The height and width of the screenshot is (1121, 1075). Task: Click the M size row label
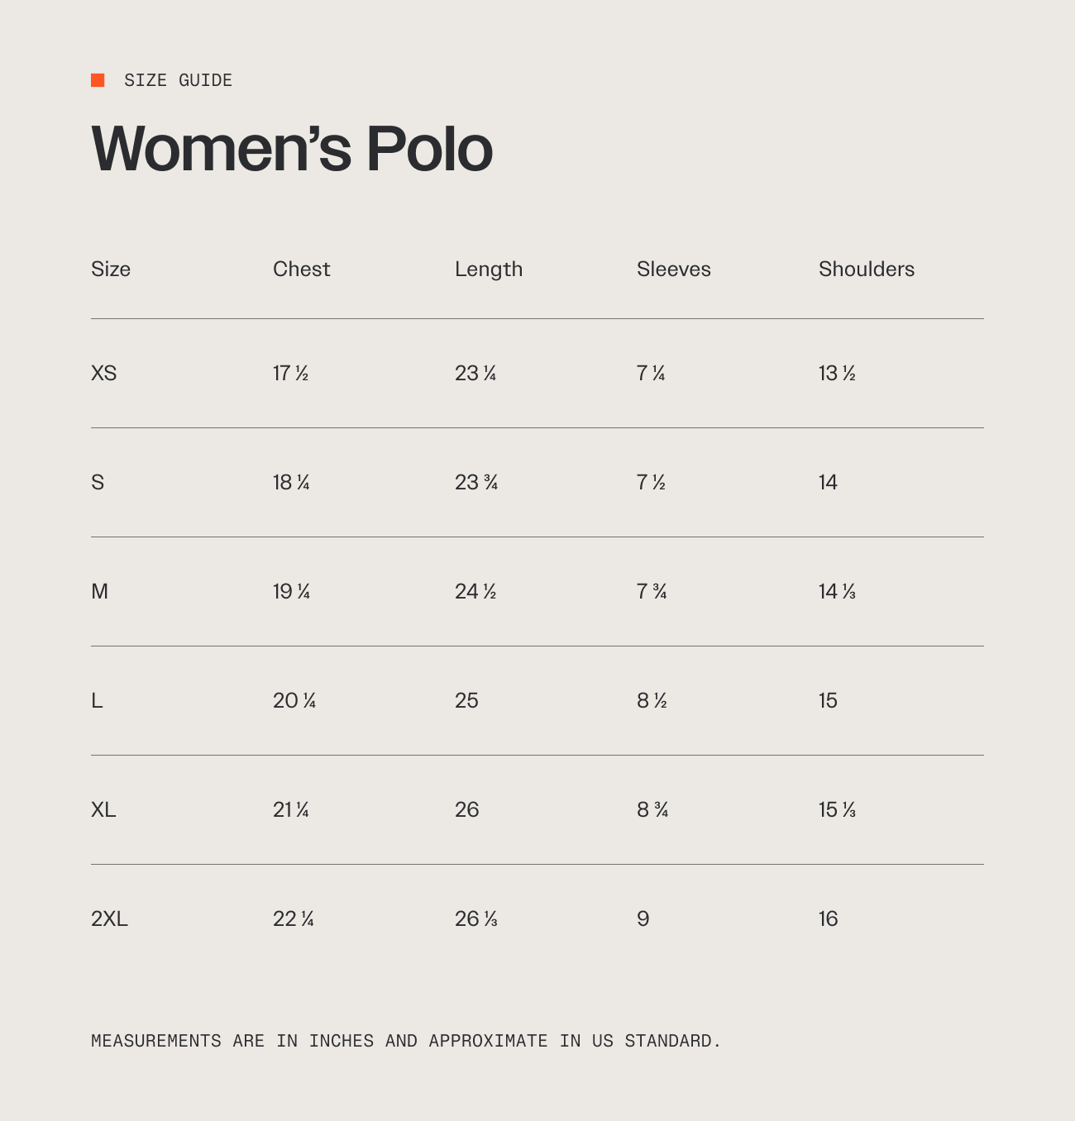point(99,592)
